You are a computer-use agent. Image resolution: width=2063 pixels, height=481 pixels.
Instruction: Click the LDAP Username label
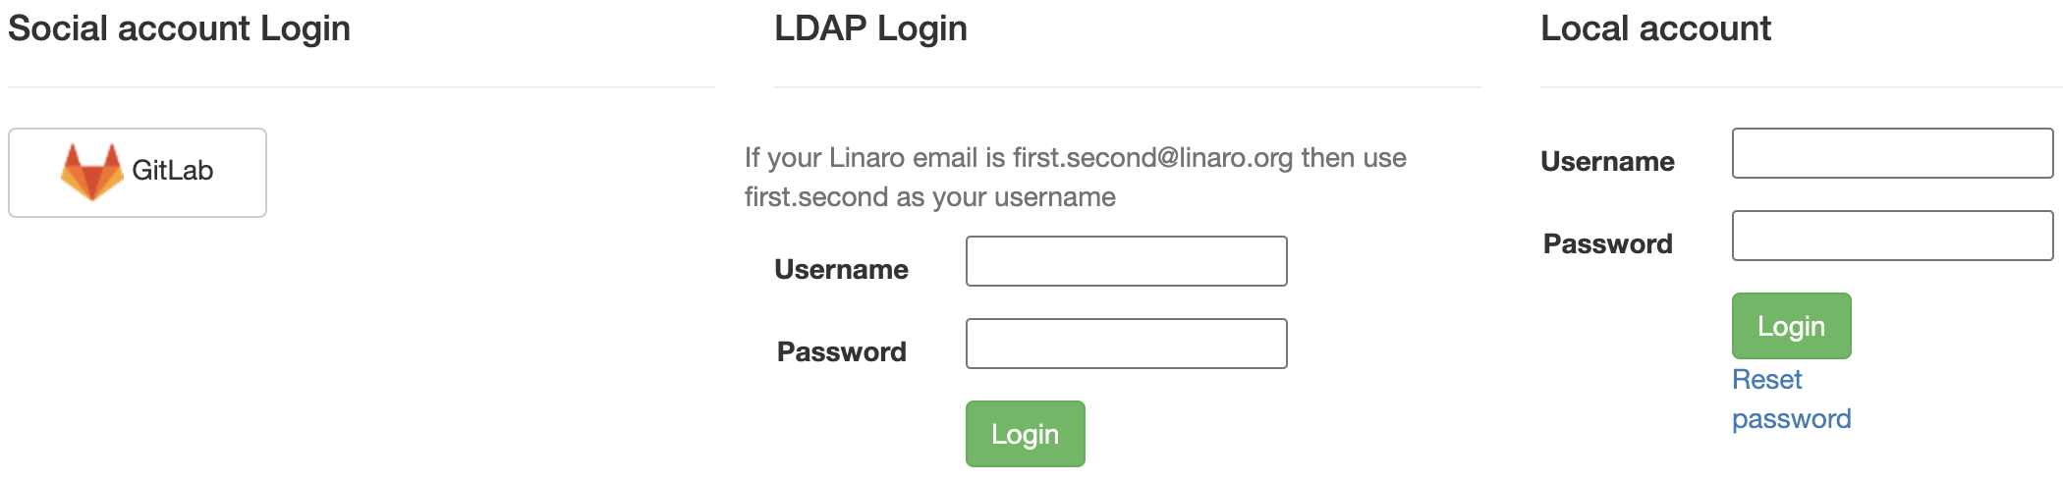coord(841,269)
